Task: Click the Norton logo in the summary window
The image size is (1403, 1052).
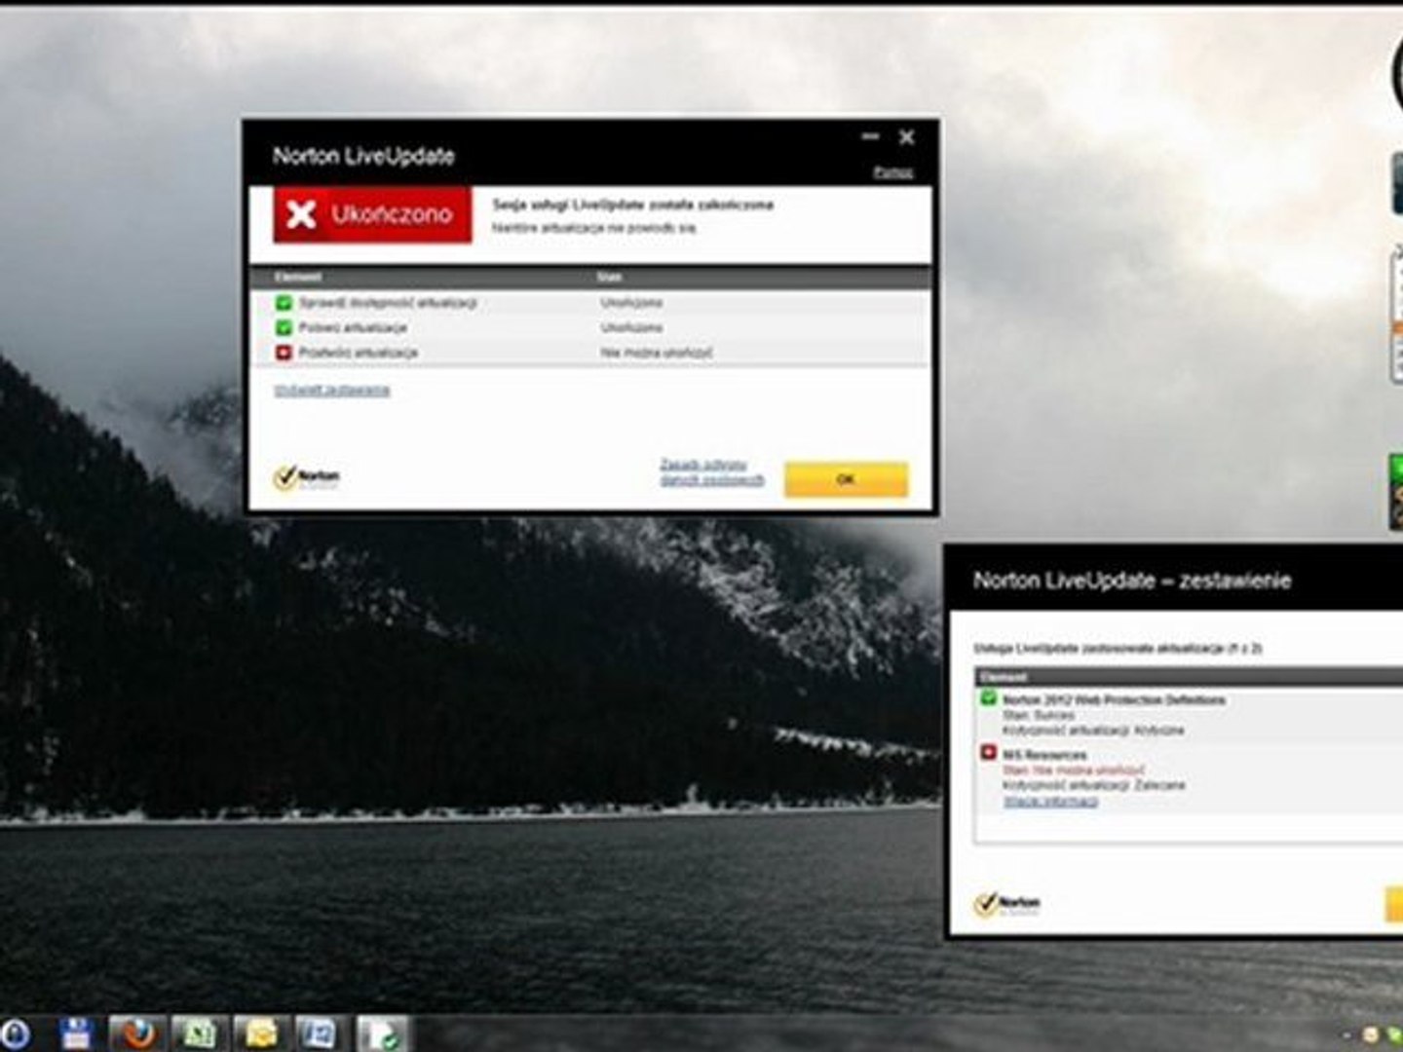Action: (x=1007, y=904)
